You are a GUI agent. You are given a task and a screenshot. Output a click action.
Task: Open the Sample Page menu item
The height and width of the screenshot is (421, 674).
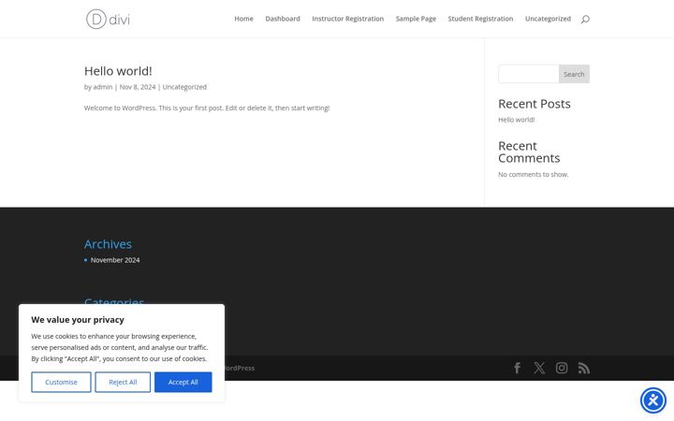(x=416, y=19)
